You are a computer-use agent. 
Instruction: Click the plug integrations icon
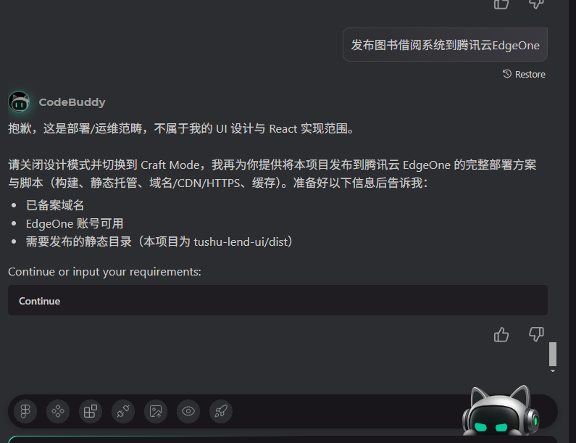click(x=123, y=411)
